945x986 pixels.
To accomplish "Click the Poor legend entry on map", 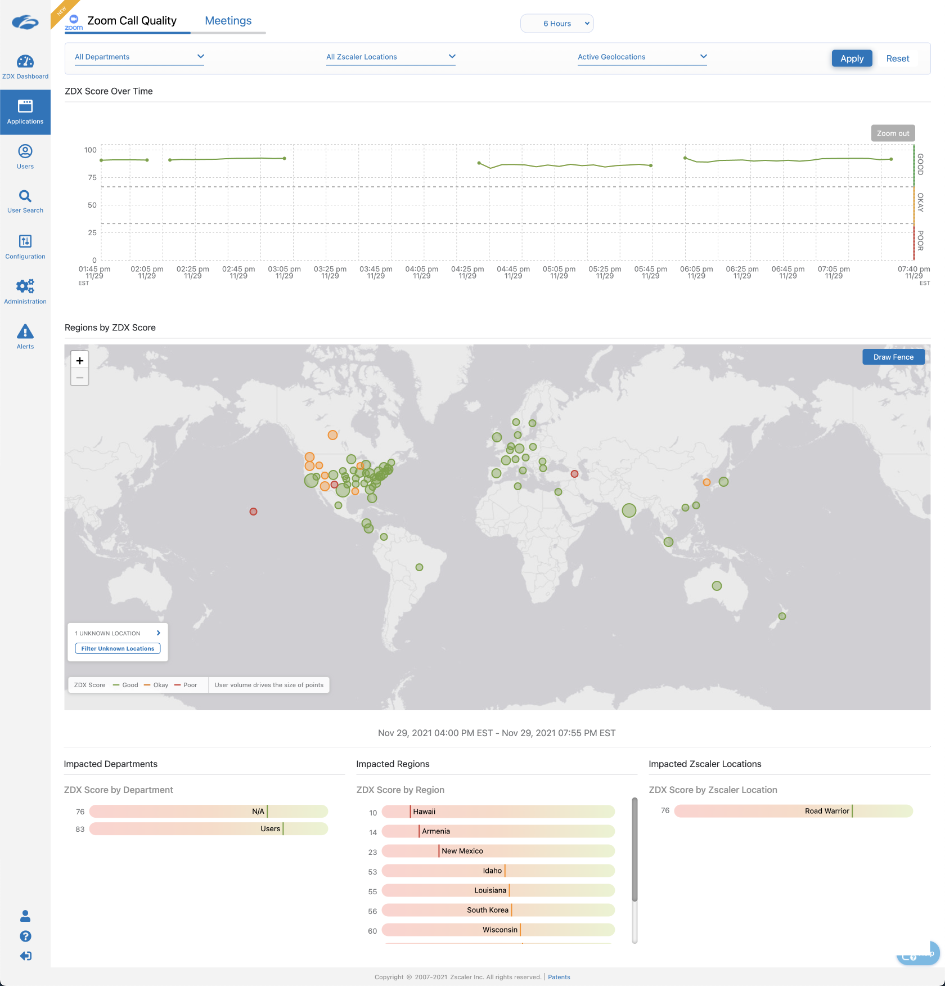I will 186,685.
